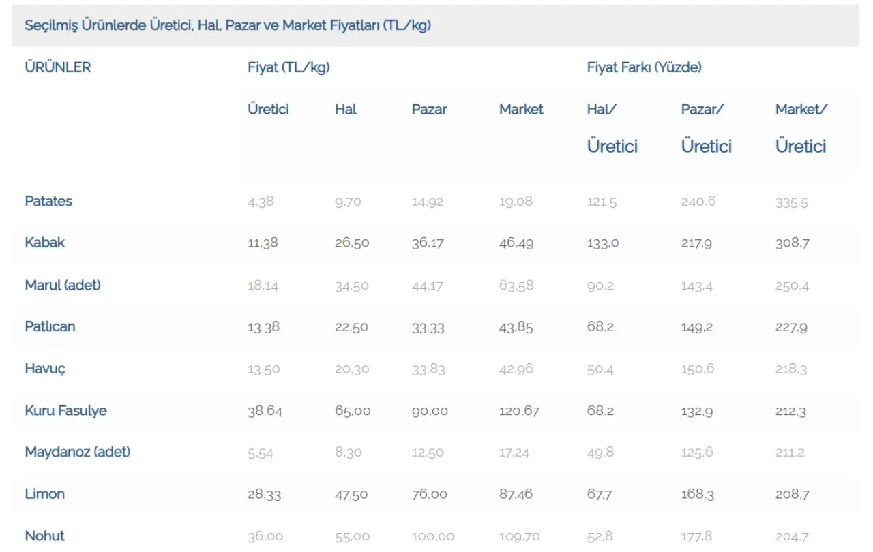
Task: Select the ÜRÜNLER column header
Action: pos(58,67)
